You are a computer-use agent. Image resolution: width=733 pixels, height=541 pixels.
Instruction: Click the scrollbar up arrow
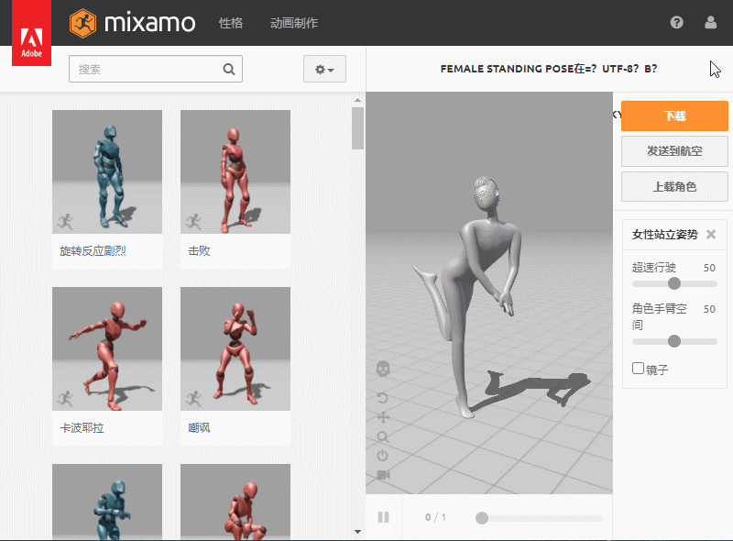pos(357,100)
